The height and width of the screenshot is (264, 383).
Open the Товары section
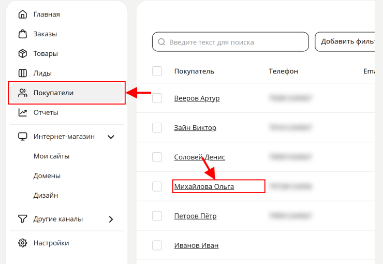(x=46, y=53)
